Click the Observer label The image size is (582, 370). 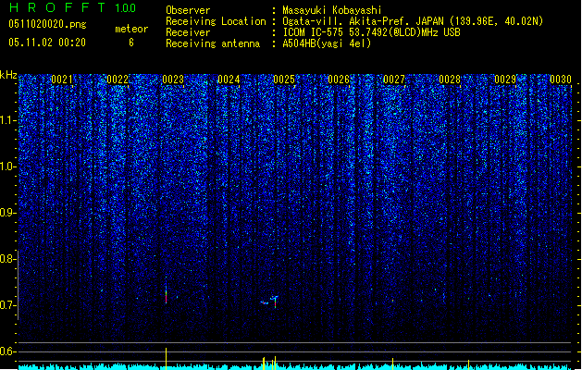tap(188, 10)
